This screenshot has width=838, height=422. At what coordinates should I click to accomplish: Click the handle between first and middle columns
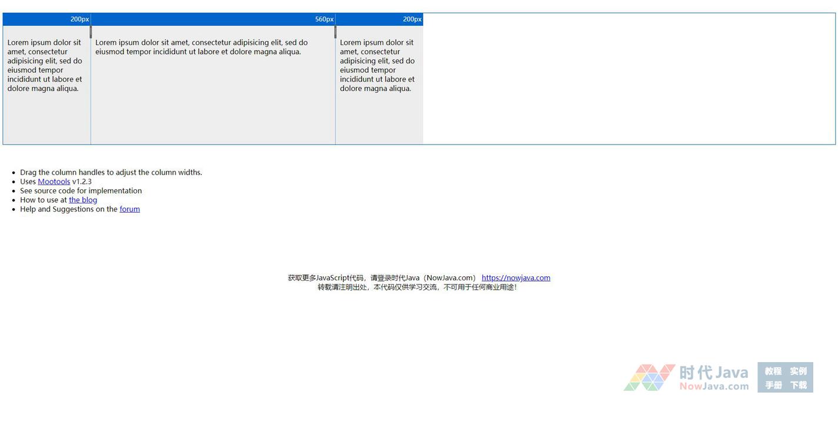[x=91, y=32]
